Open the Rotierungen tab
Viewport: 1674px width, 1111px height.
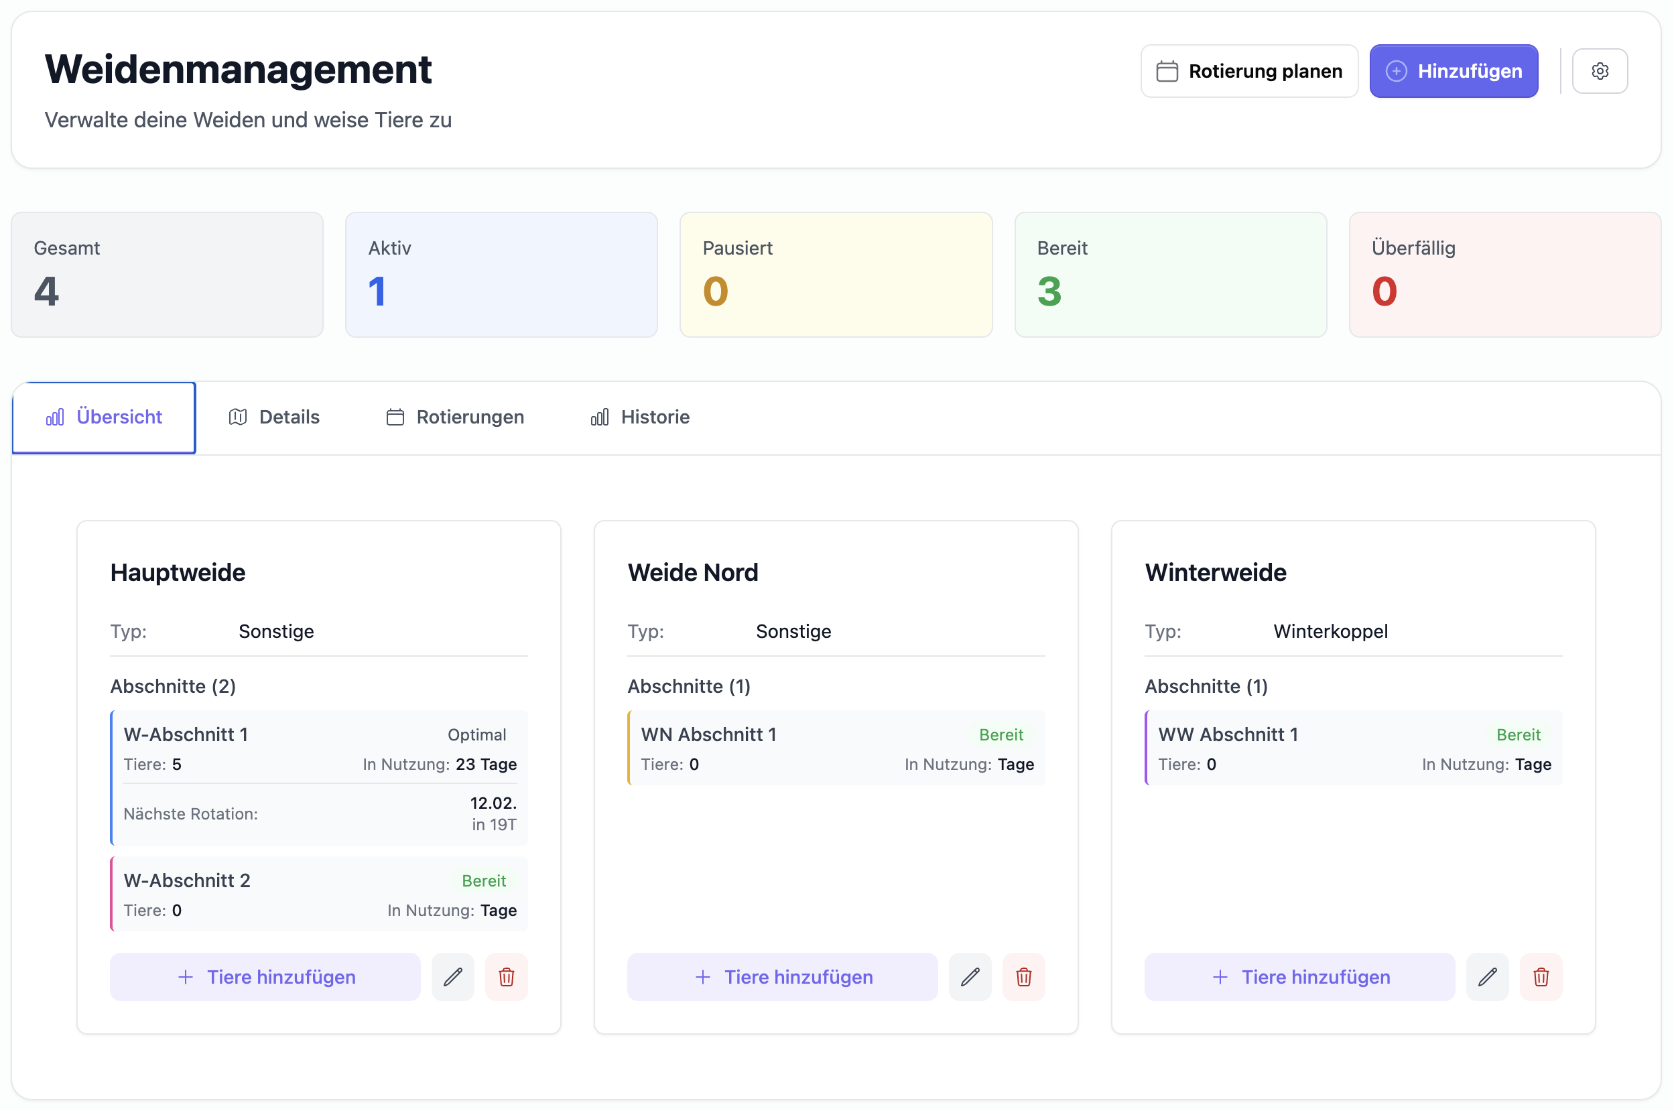[455, 417]
